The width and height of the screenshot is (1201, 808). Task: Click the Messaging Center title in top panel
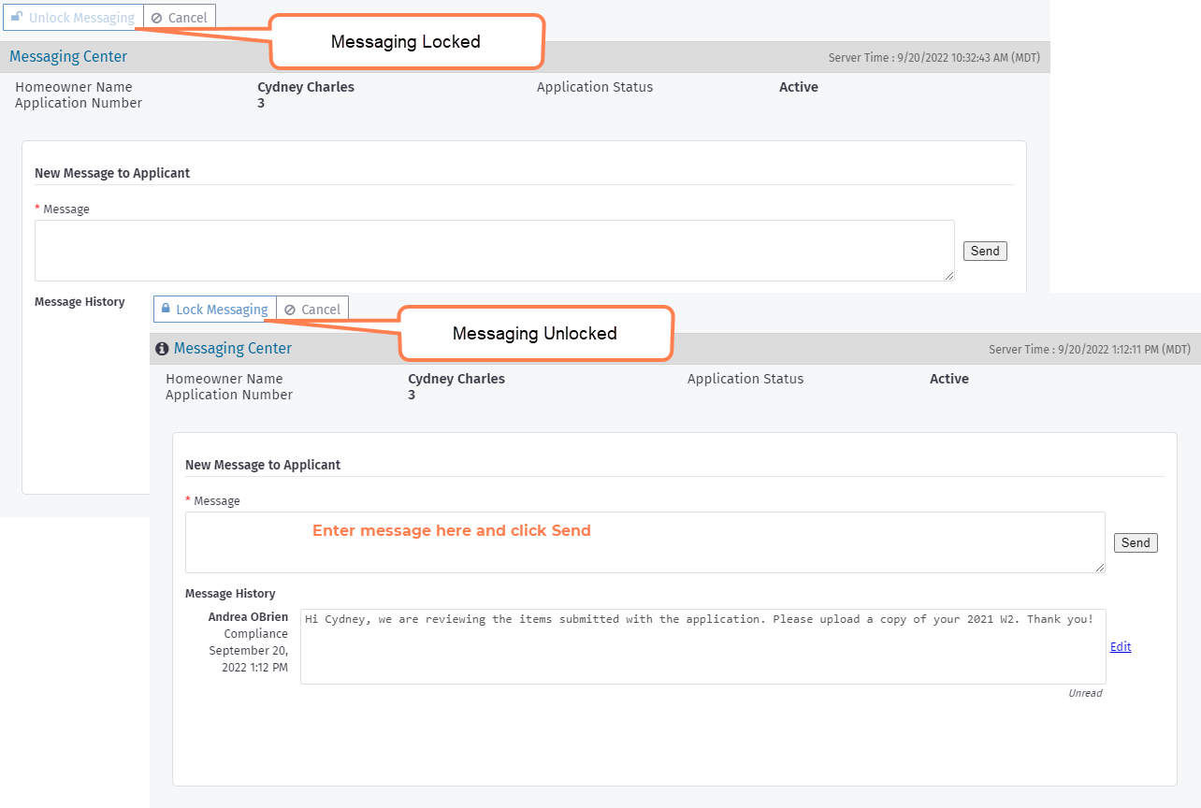pos(68,57)
